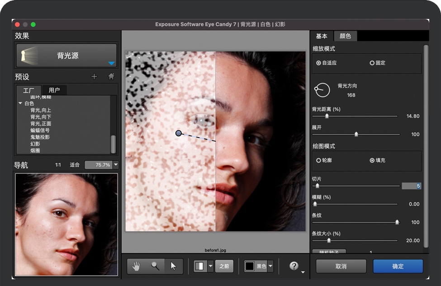Screen dimensions: 441x286
Task: Switch to the 颜色 tab
Action: pos(345,36)
